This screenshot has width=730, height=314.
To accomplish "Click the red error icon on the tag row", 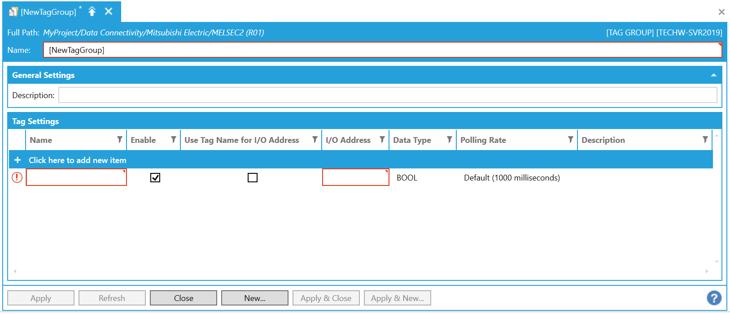I will 17,177.
